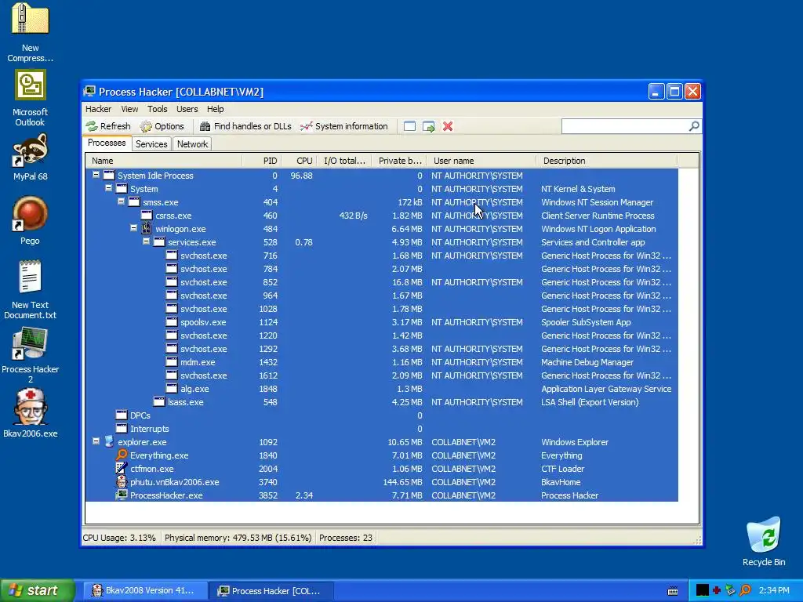Screen dimensions: 803x602
Task: Select the svchost.exe row with PID 852
Action: coord(382,282)
